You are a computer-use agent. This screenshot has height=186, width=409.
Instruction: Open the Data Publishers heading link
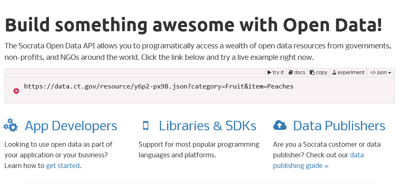tap(339, 125)
